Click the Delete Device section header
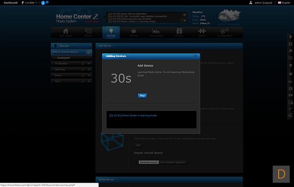 pos(169,179)
